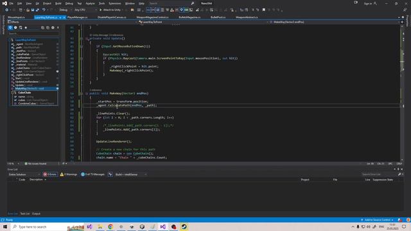Click Add to Source Control in status bar
This screenshot has height=231, width=411.
point(377,219)
